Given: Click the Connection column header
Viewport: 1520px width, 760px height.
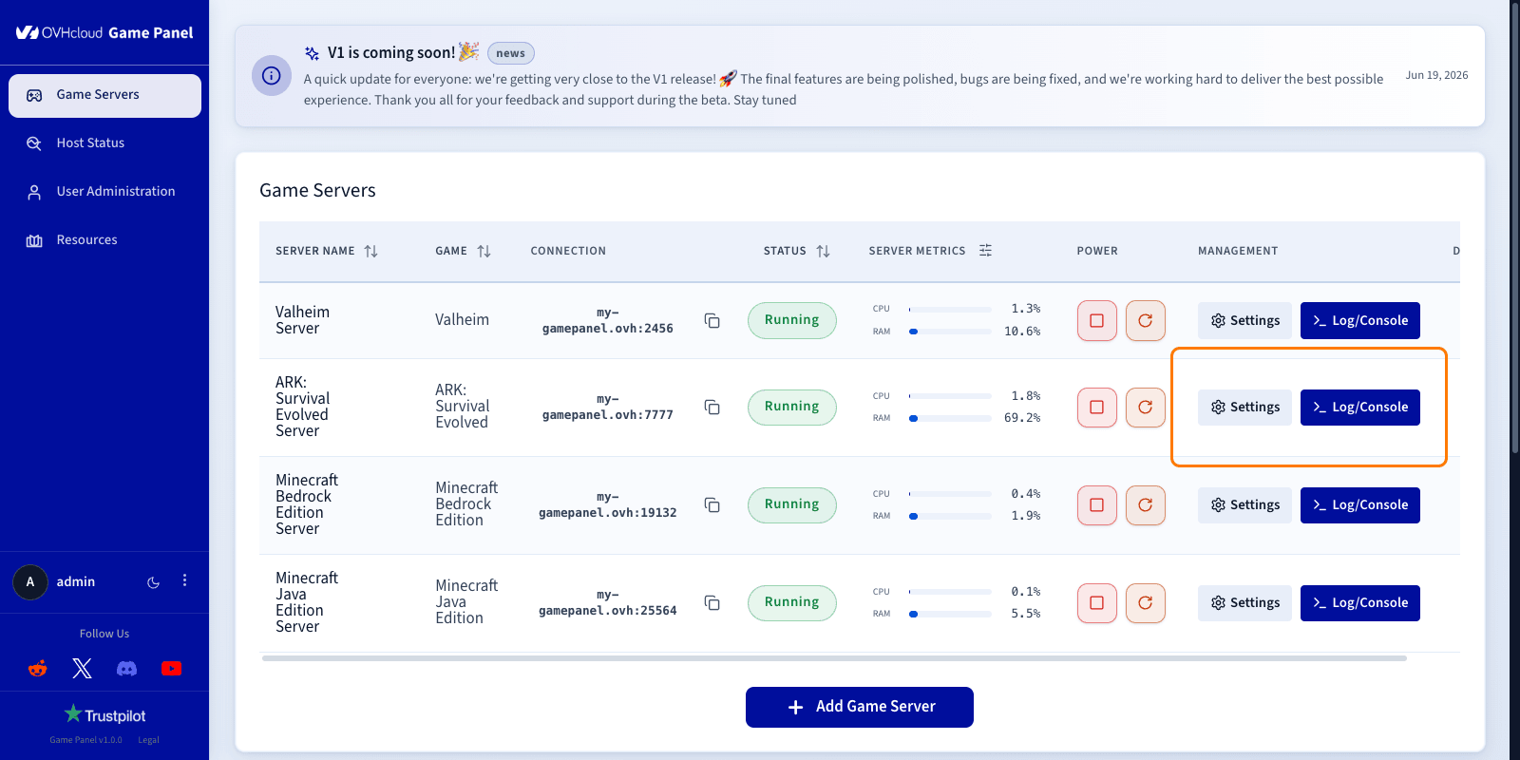Looking at the screenshot, I should 568,251.
